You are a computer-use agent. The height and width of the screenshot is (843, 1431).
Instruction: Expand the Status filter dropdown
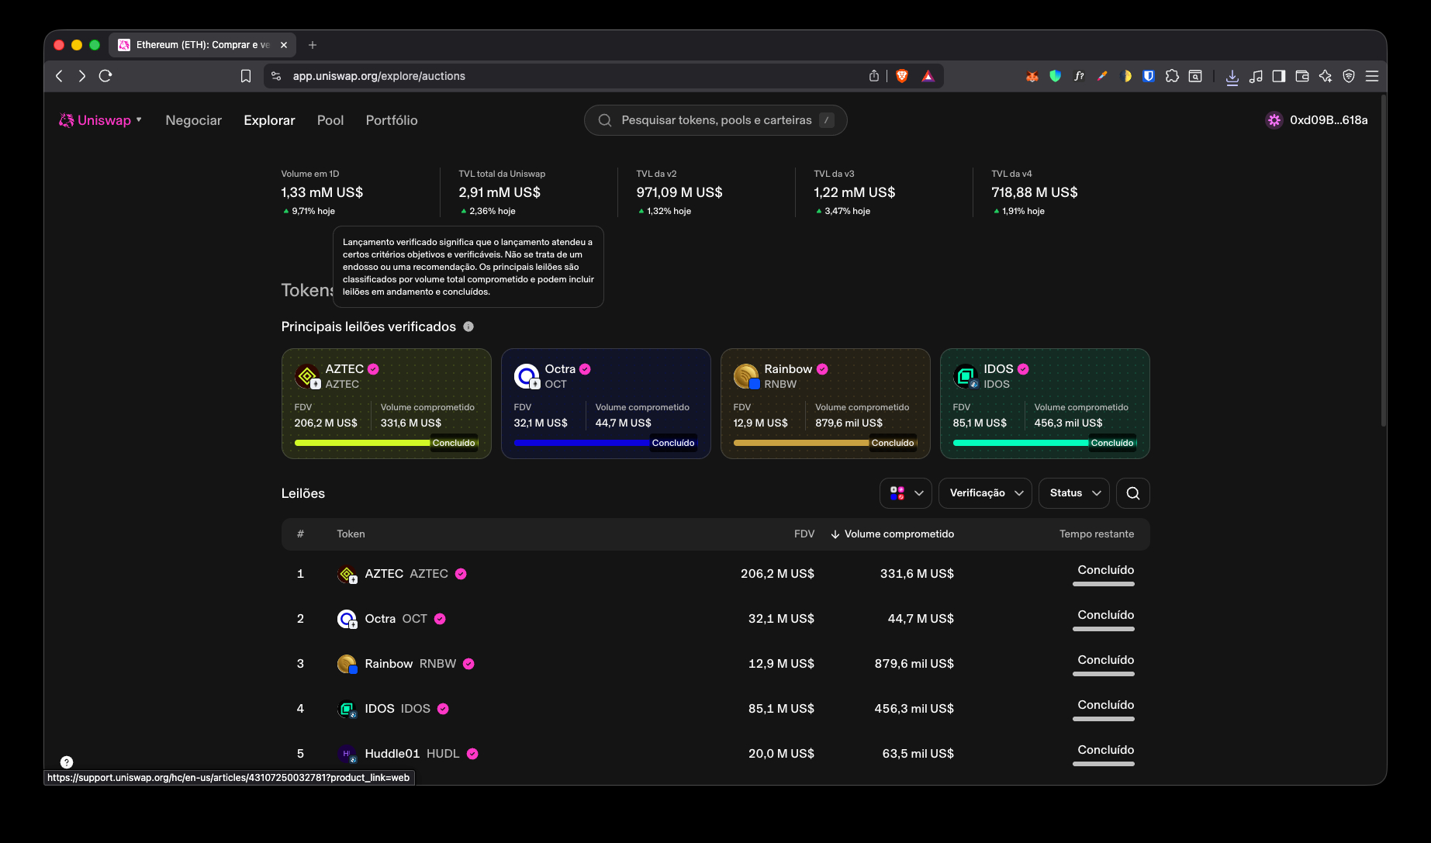1074,493
